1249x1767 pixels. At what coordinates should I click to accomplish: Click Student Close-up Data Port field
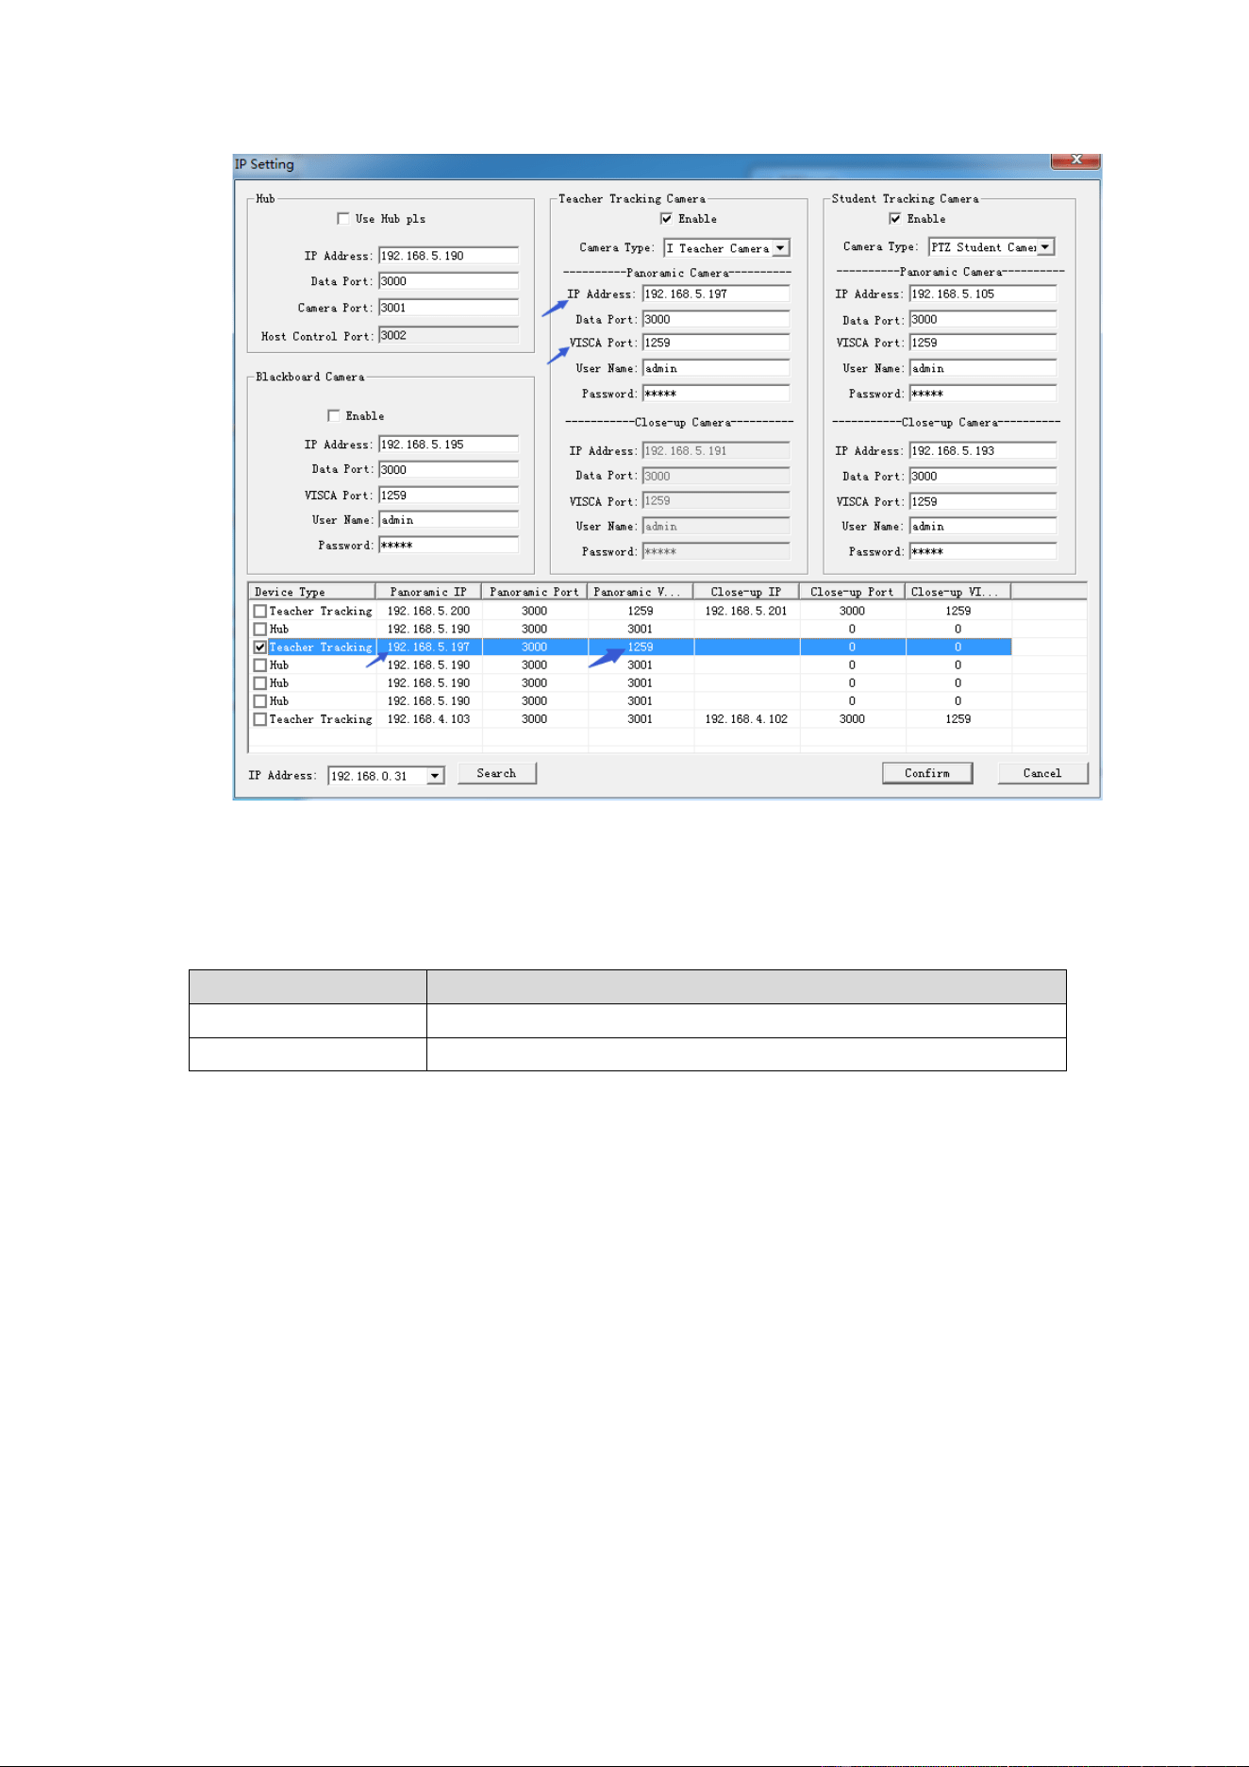(983, 477)
